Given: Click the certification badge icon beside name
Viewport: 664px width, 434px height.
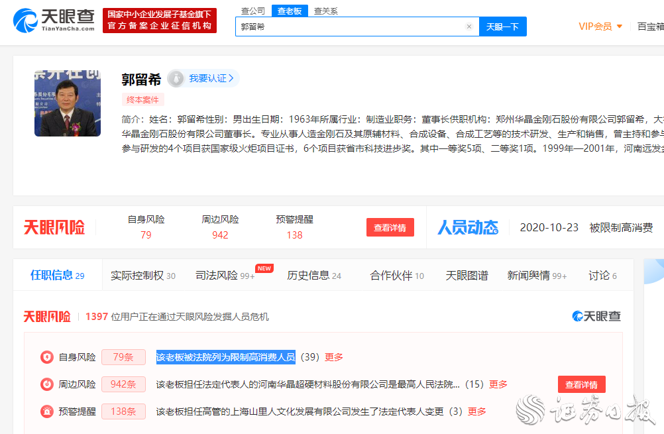Looking at the screenshot, I should (x=176, y=78).
